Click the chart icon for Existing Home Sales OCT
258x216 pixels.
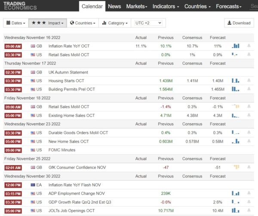click(x=236, y=116)
